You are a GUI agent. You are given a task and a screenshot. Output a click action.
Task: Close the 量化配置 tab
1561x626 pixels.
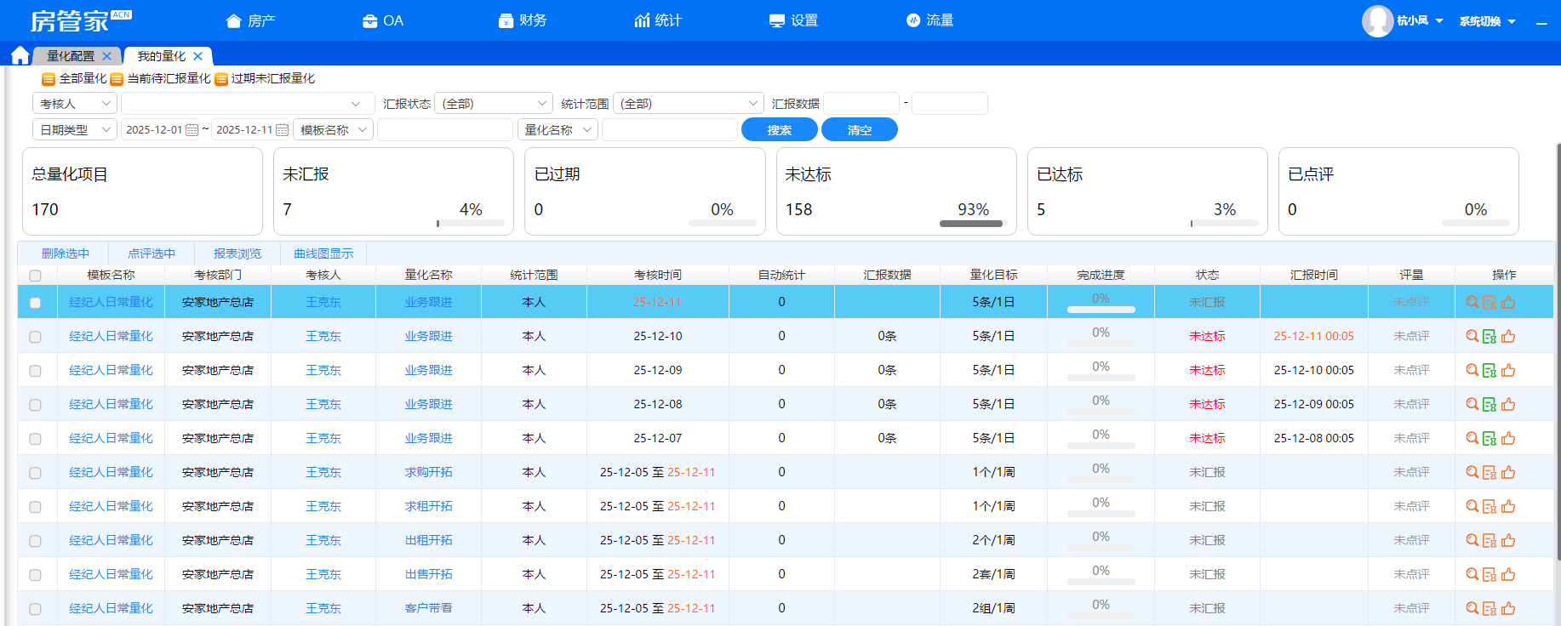click(x=106, y=56)
